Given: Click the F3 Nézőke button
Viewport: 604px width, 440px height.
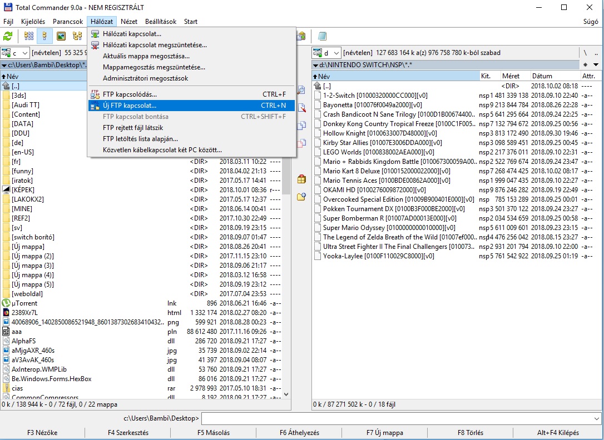Looking at the screenshot, I should [42, 433].
